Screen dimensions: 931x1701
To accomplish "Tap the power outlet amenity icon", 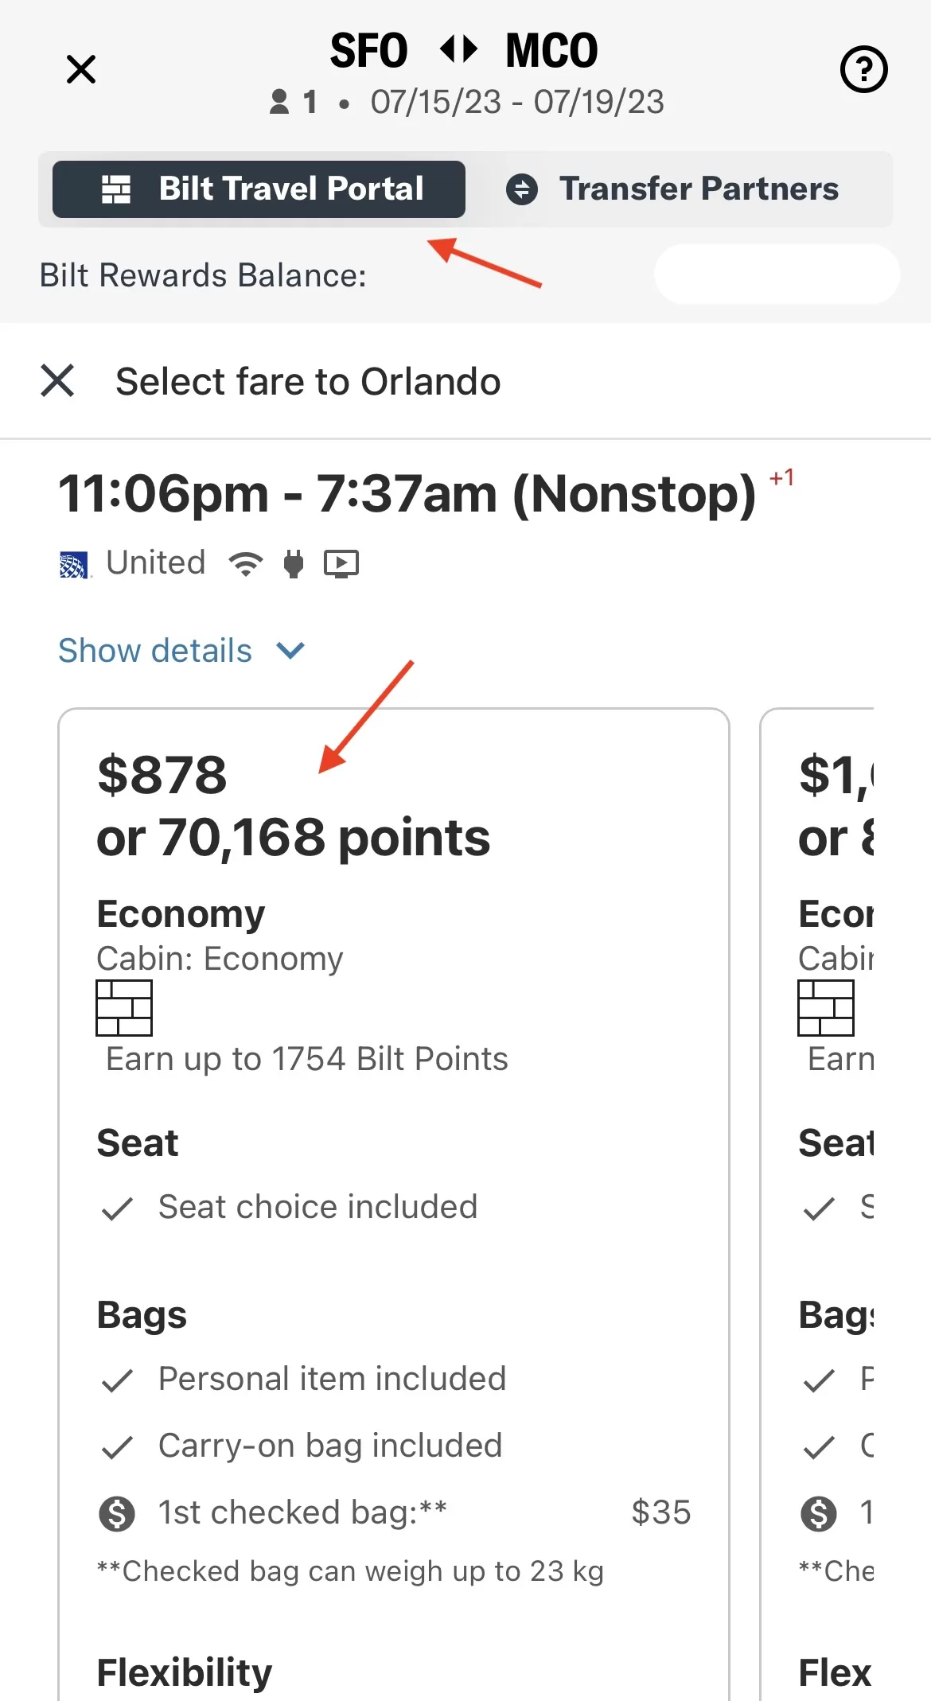I will click(x=294, y=564).
